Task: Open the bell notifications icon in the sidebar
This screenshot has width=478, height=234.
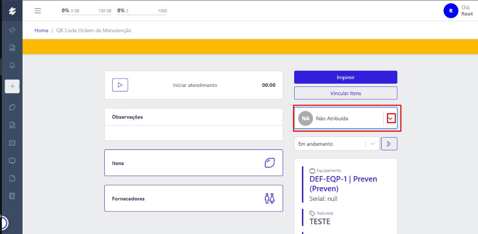Action: tap(12, 66)
